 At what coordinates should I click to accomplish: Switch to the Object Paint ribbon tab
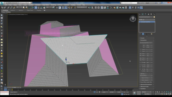pyautogui.click(x=30, y=10)
